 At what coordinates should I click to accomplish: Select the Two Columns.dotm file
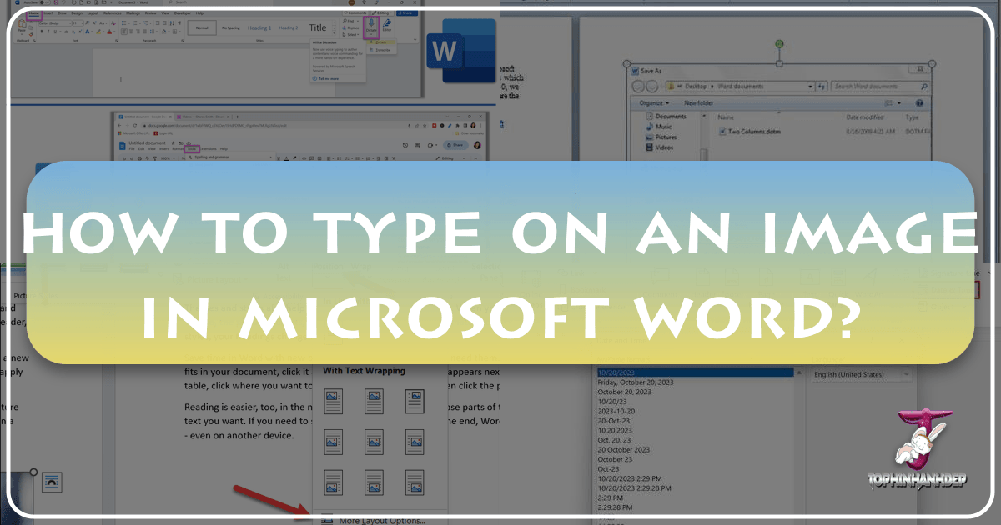point(753,132)
